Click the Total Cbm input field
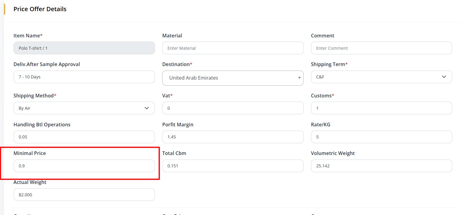 233,166
